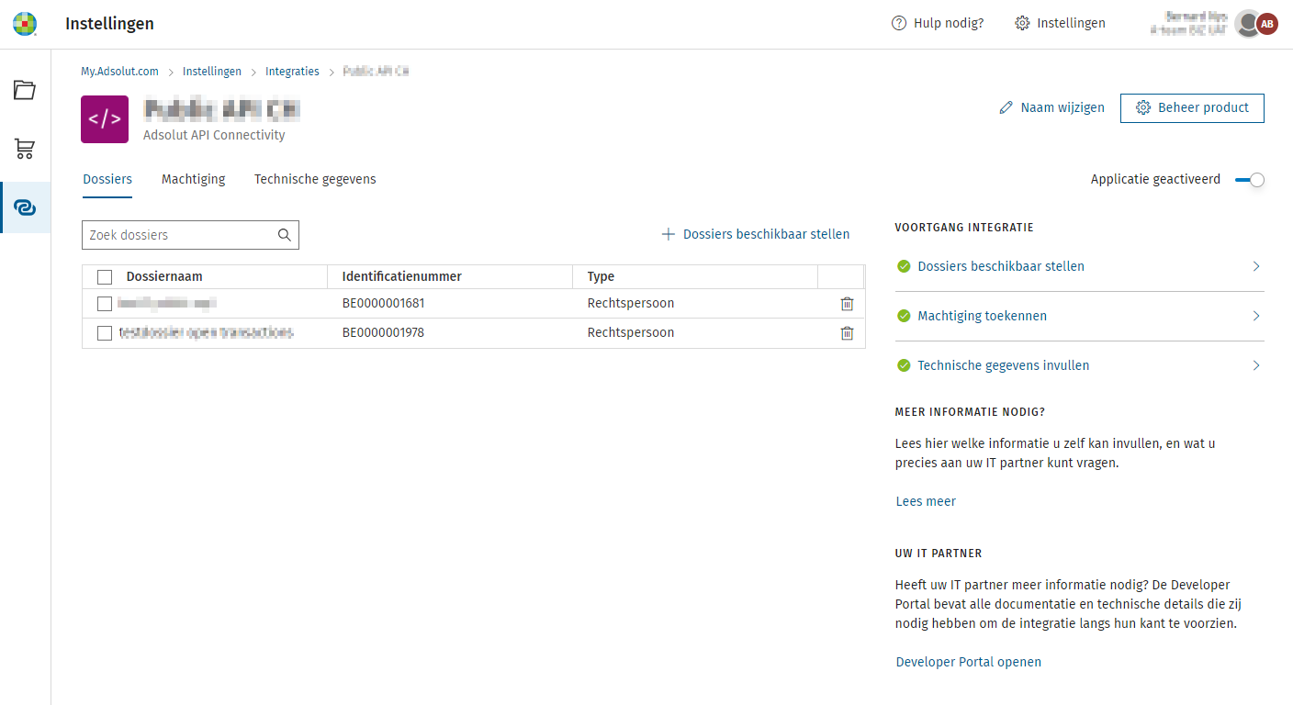Focus the Zoek dossiers search field
Screen dimensions: 1293x705
coord(181,235)
